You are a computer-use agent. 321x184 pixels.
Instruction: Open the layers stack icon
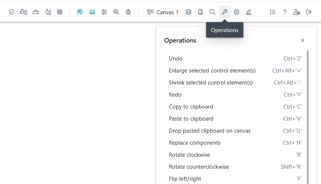click(x=188, y=12)
